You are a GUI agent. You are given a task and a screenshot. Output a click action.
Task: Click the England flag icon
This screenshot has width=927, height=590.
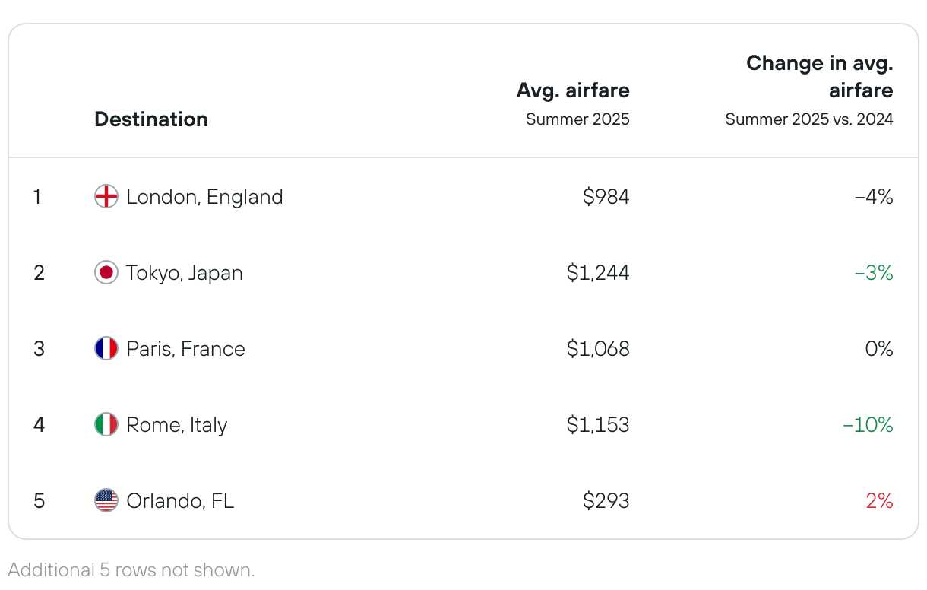(x=106, y=197)
